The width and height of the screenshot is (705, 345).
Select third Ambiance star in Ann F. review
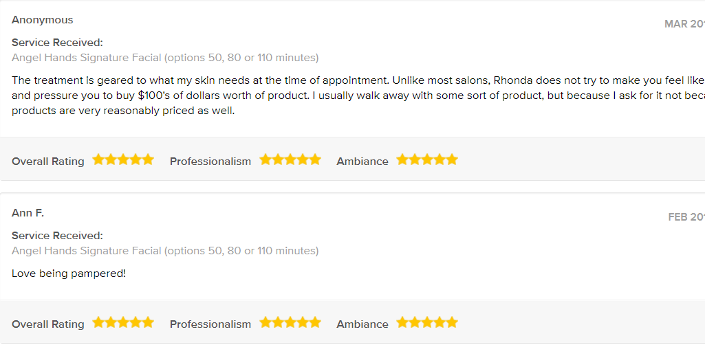point(427,322)
